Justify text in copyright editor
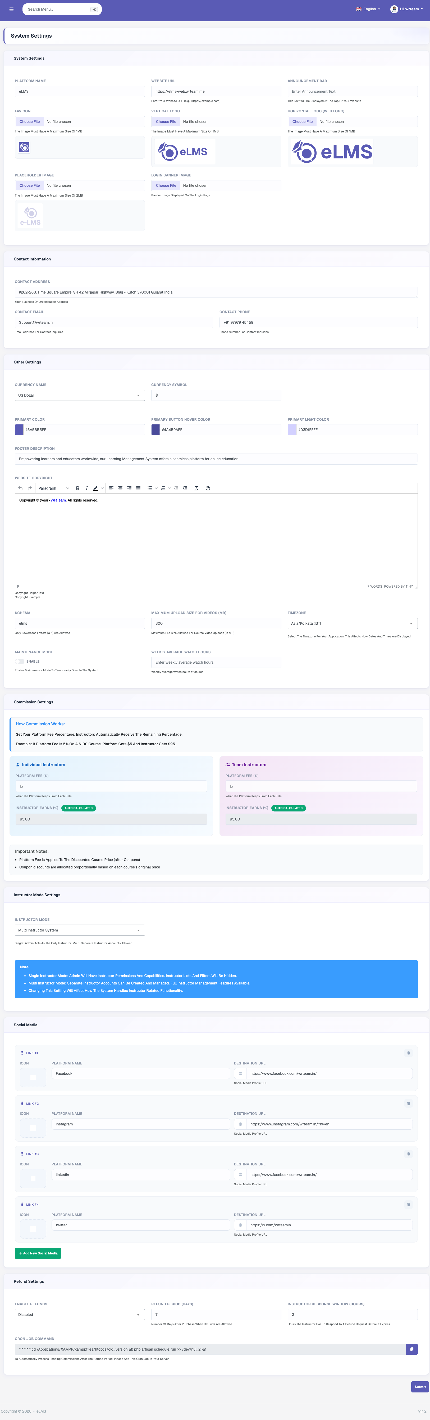 point(138,489)
